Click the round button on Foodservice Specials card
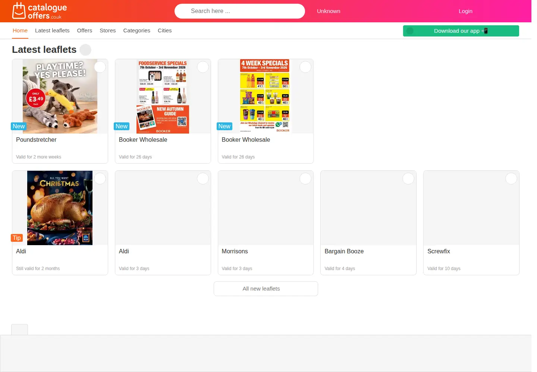Viewport: 537px width, 372px height. [203, 67]
